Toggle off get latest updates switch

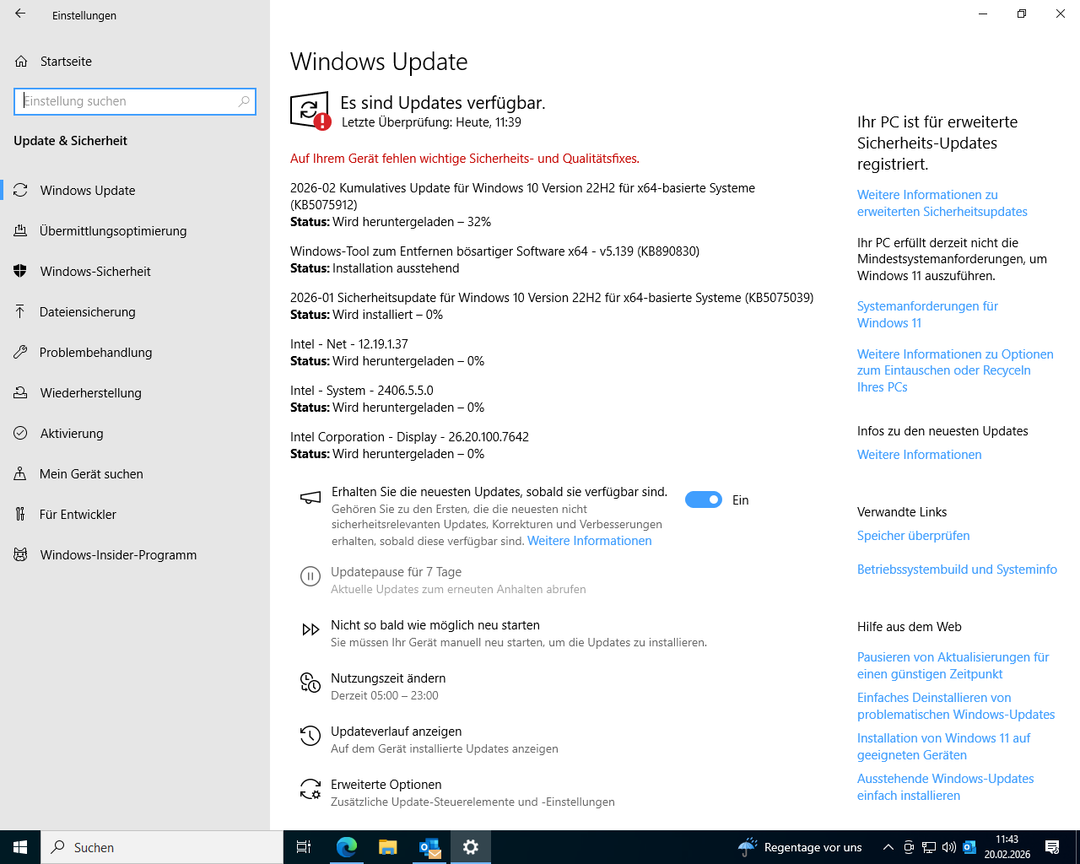tap(704, 499)
